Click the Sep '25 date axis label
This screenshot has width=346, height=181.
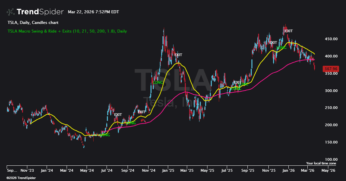pyautogui.click(x=247, y=170)
